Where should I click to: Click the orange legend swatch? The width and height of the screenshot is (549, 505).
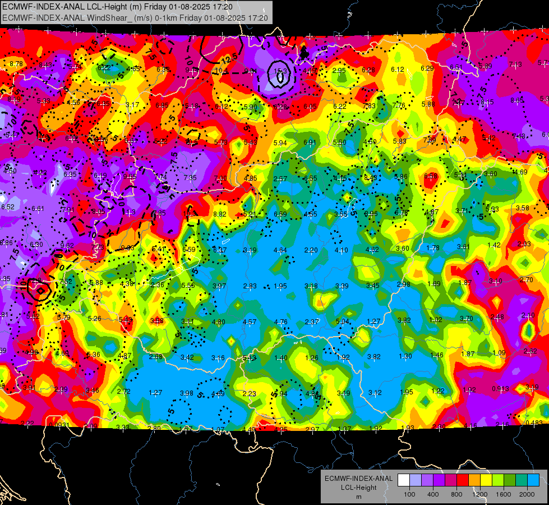click(x=474, y=480)
